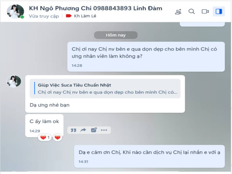Select the sent message at 14:28

click(x=146, y=57)
